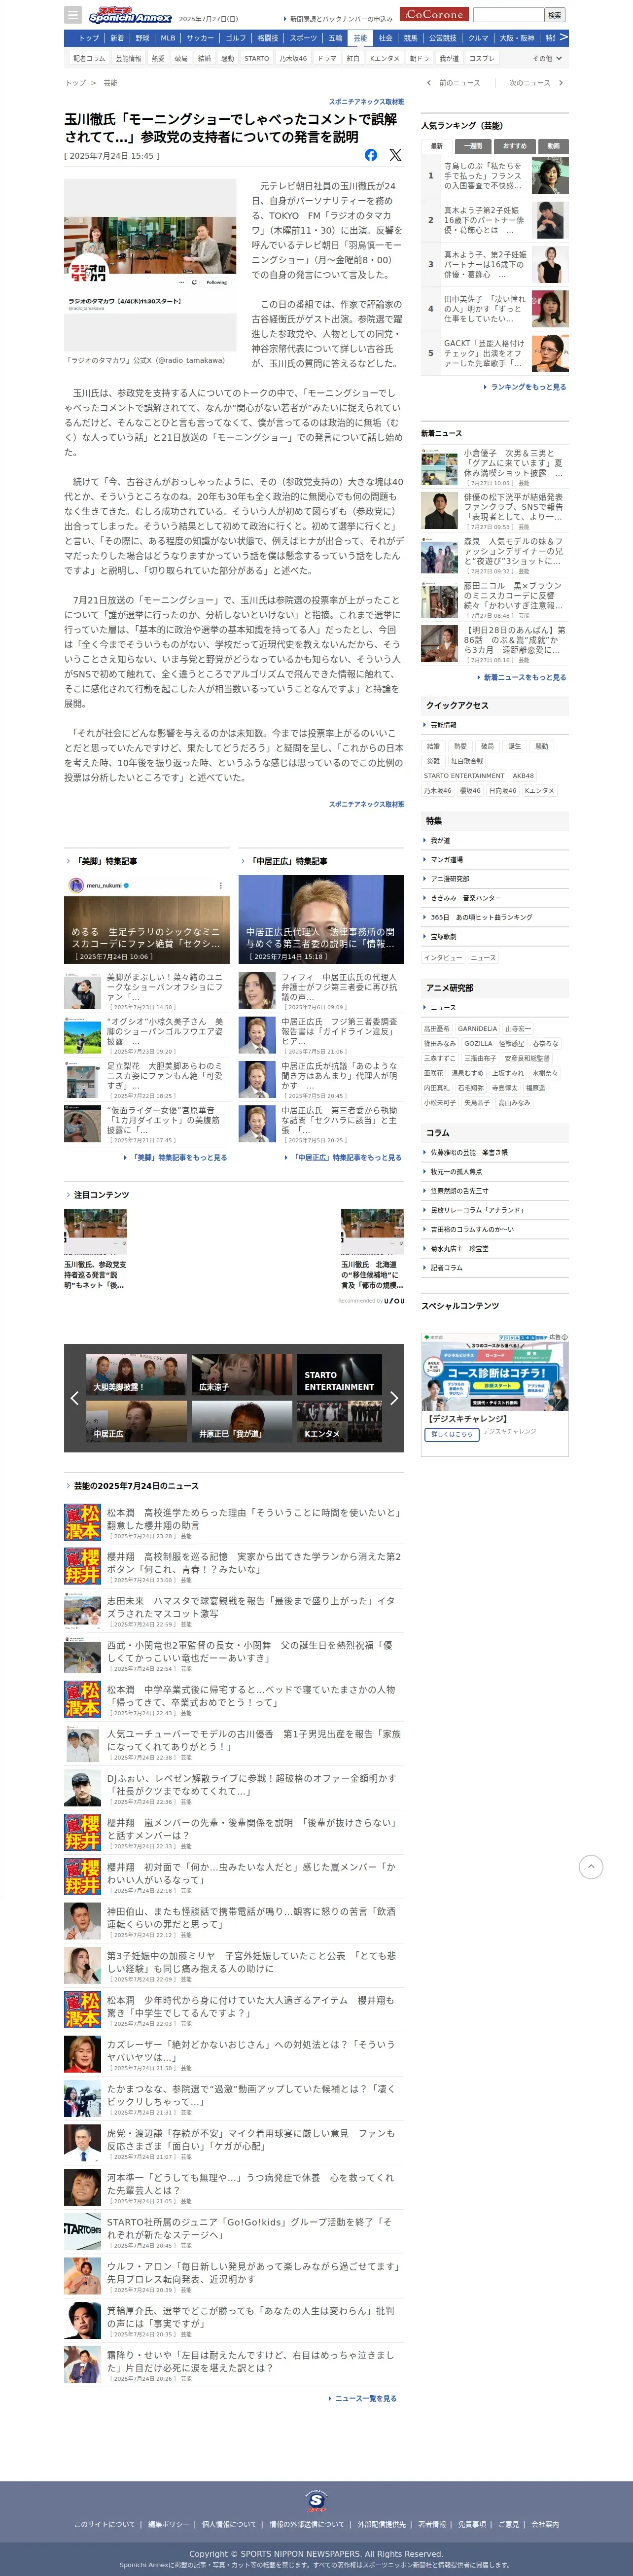Switch ranking to 動画 tab
Image resolution: width=633 pixels, height=2576 pixels.
[552, 146]
